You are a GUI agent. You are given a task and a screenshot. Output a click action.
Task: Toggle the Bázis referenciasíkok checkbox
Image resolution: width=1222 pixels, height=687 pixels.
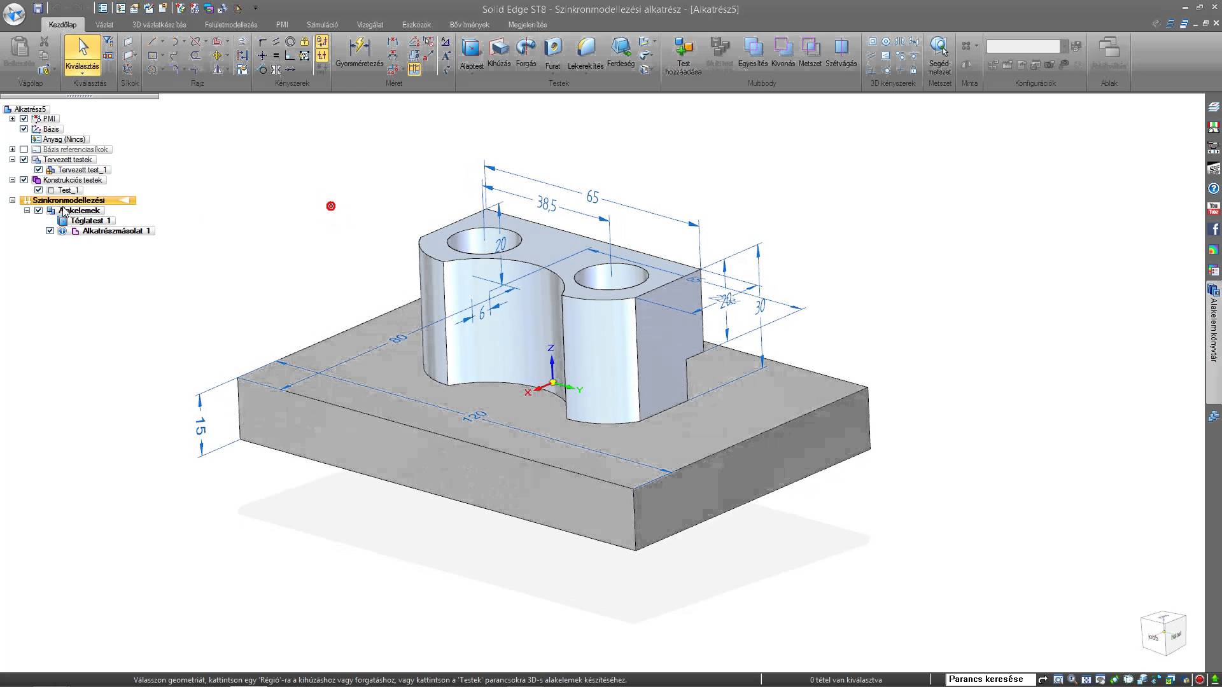[24, 149]
